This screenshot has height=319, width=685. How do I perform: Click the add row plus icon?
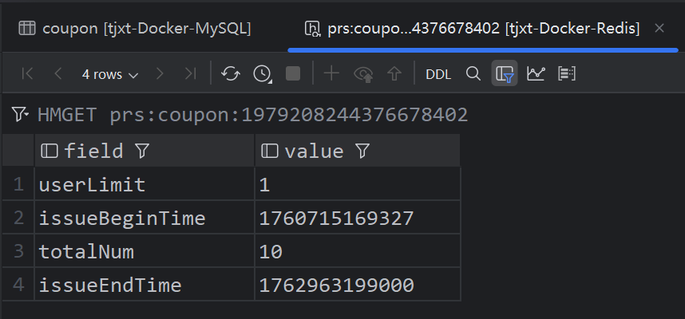click(331, 73)
